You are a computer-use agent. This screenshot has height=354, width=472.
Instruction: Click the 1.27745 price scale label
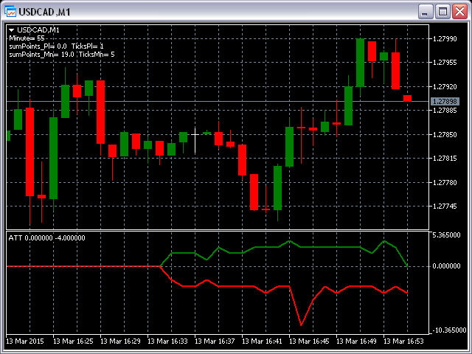point(447,206)
